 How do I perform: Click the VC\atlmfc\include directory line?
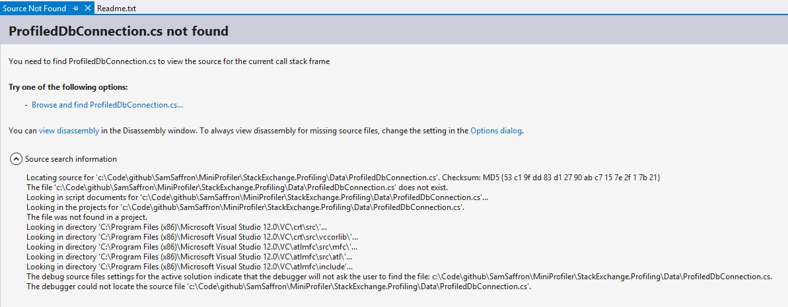[x=190, y=266]
